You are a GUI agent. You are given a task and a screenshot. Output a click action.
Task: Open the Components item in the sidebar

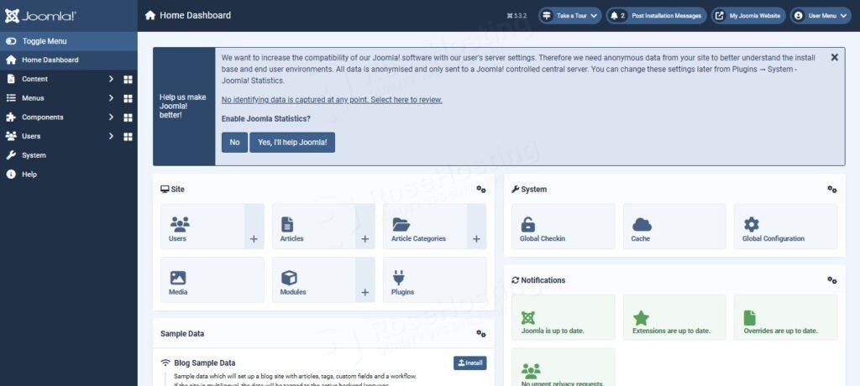[42, 117]
